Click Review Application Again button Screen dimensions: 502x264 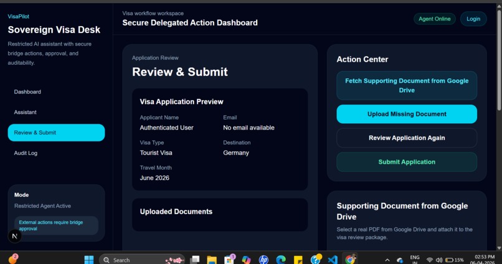(407, 138)
